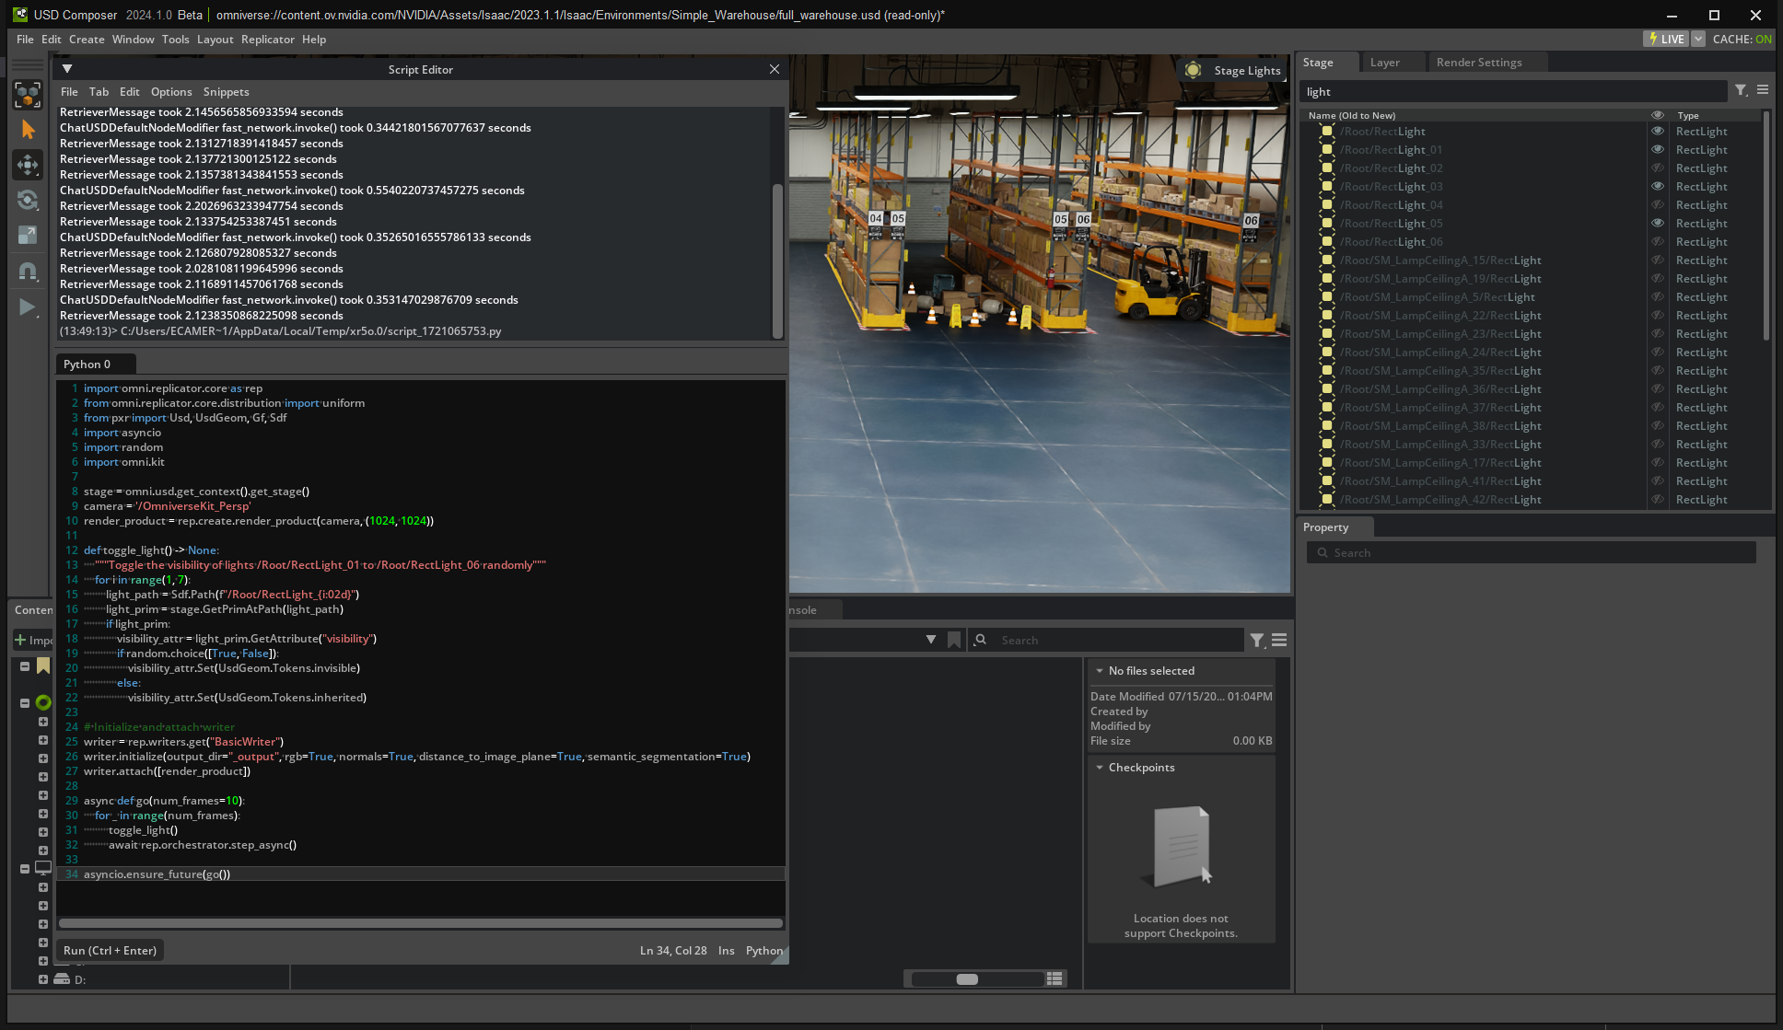Select the yellow bookmarks icon in Content tree
Image resolution: width=1783 pixels, height=1030 pixels.
(43, 665)
